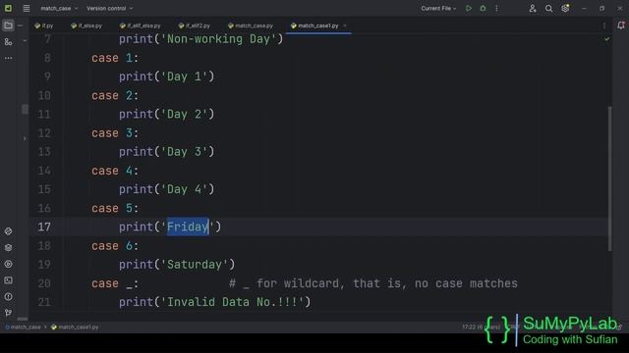This screenshot has height=353, width=629.
Task: Click the selected word Friday
Action: coord(188,227)
